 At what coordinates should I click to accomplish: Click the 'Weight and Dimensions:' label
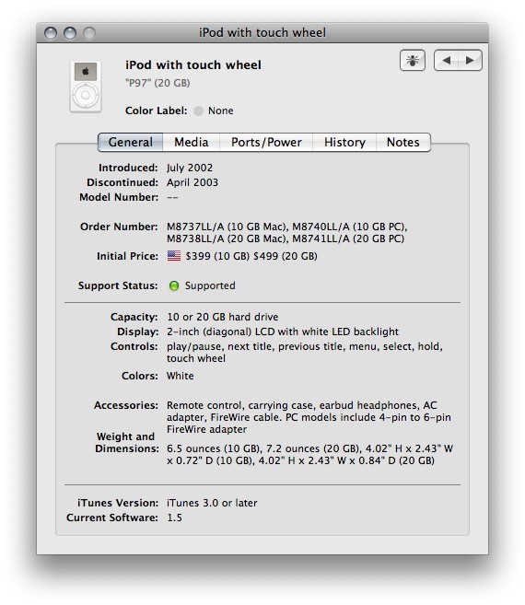[x=126, y=443]
